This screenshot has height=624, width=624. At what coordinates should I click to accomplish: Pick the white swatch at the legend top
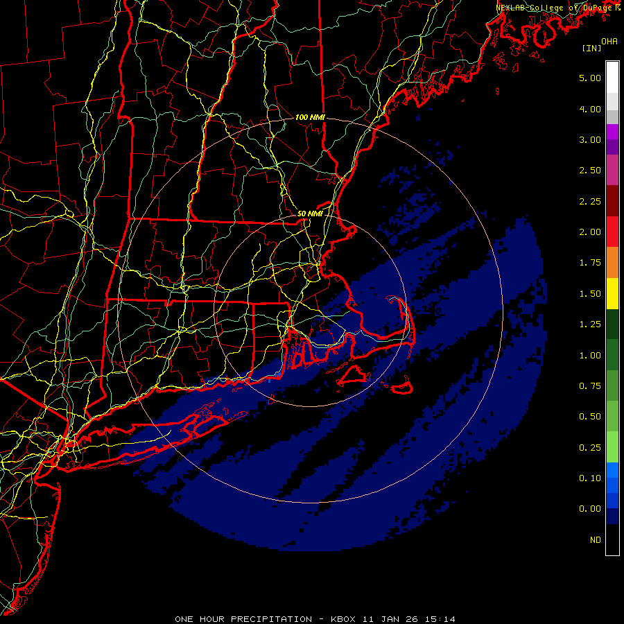click(x=612, y=78)
